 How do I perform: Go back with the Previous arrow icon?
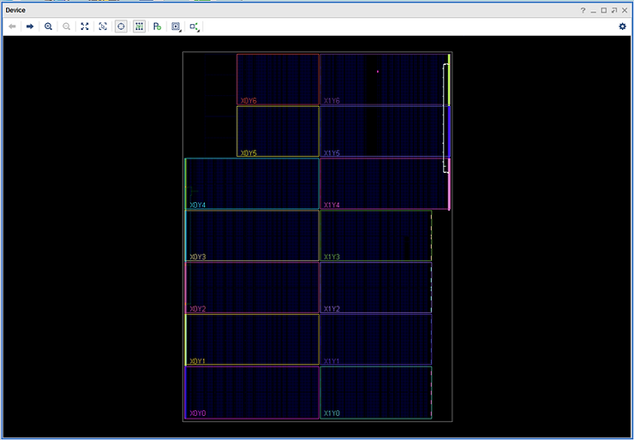coord(12,27)
